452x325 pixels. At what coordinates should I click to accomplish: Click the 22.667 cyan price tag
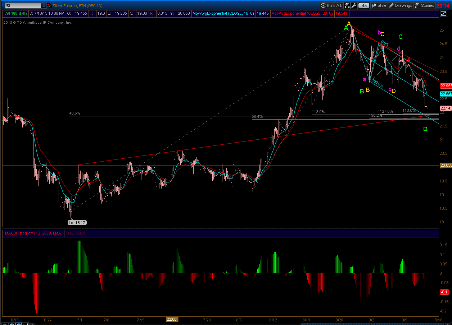446,94
